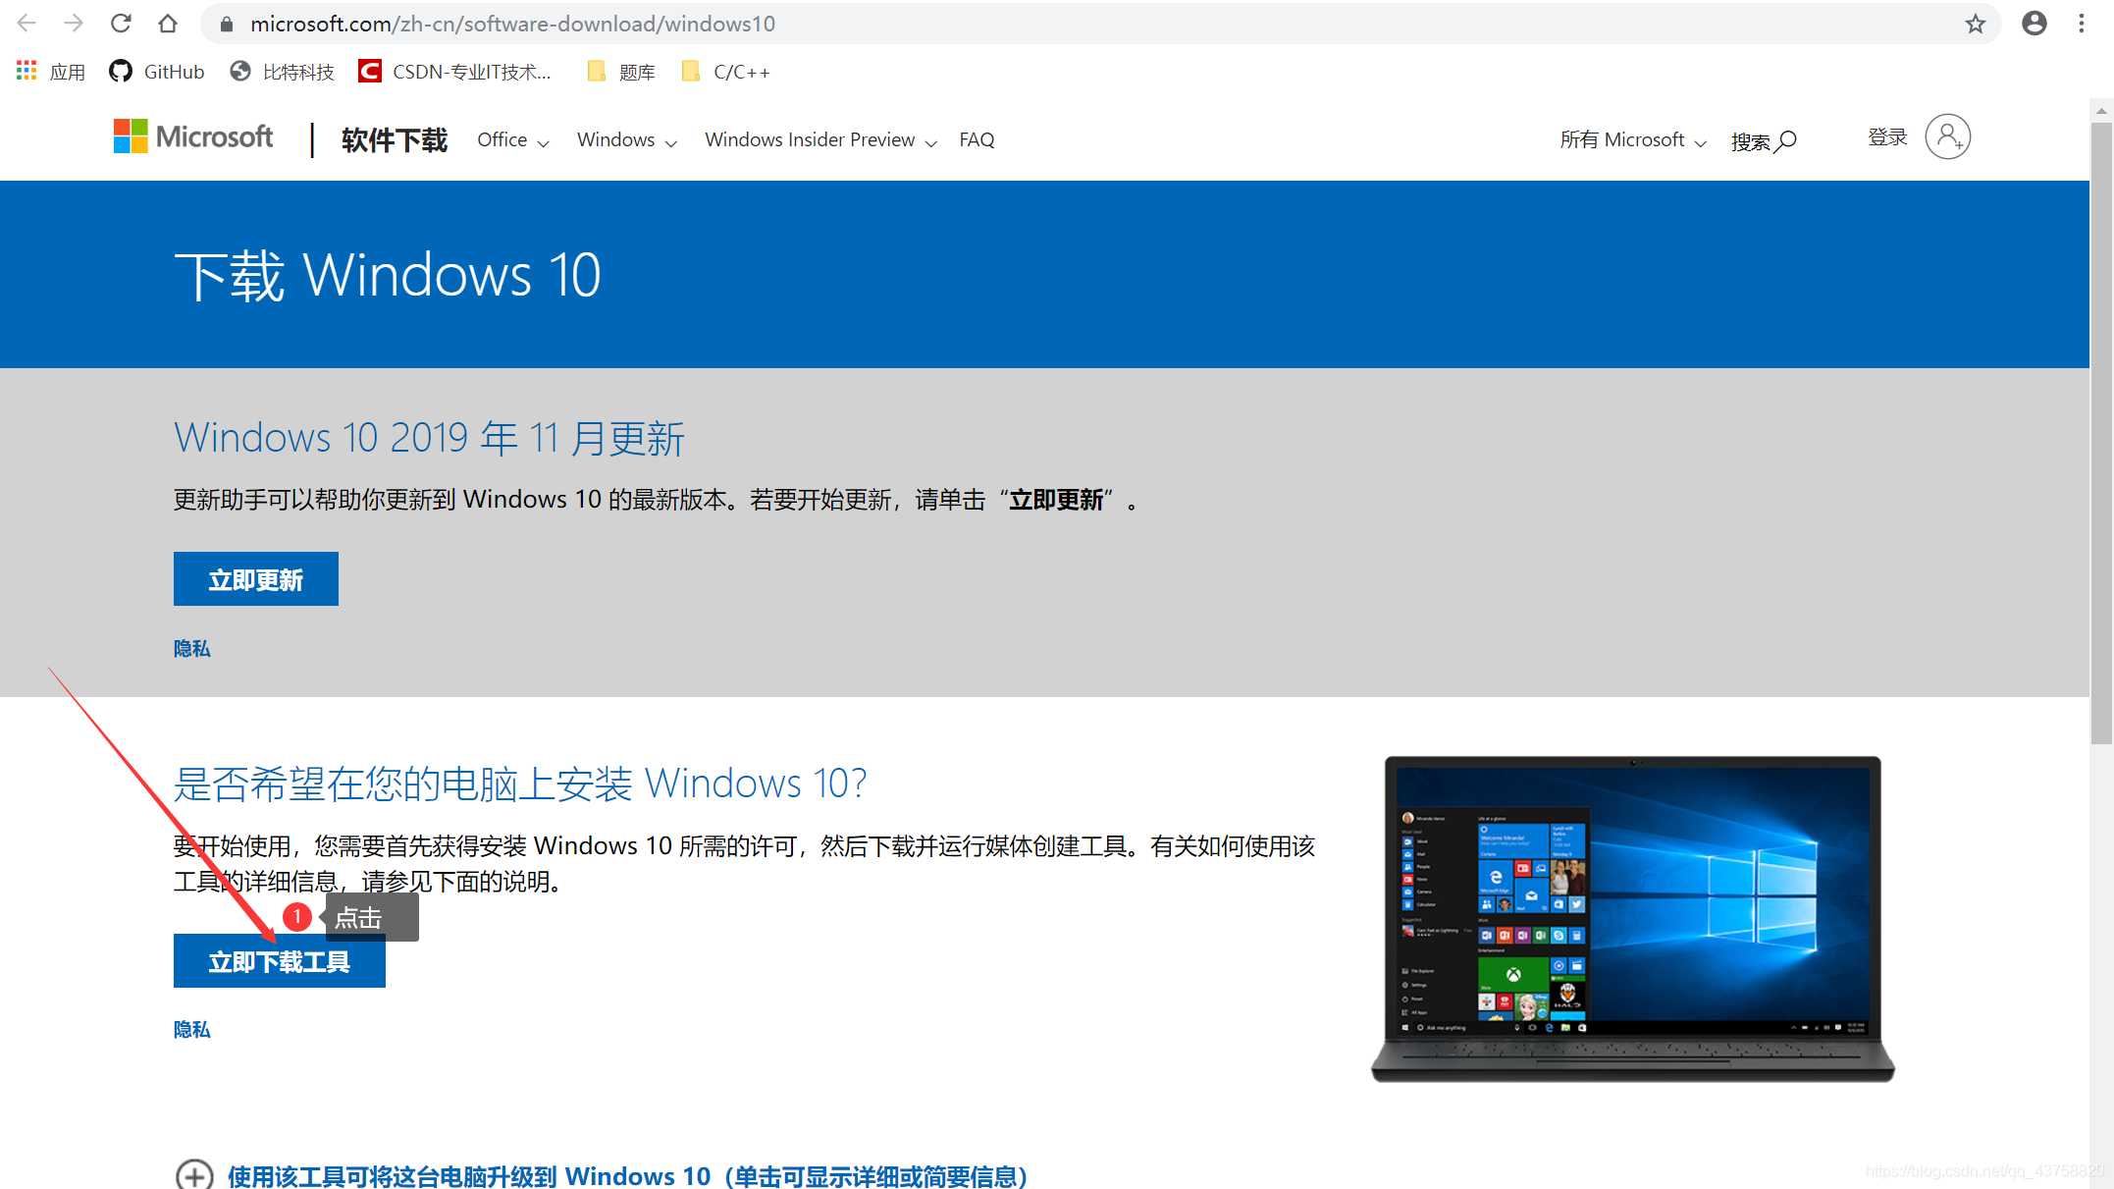Image resolution: width=2114 pixels, height=1189 pixels.
Task: Open 隐私 link under 立即下载工具
Action: [192, 1030]
